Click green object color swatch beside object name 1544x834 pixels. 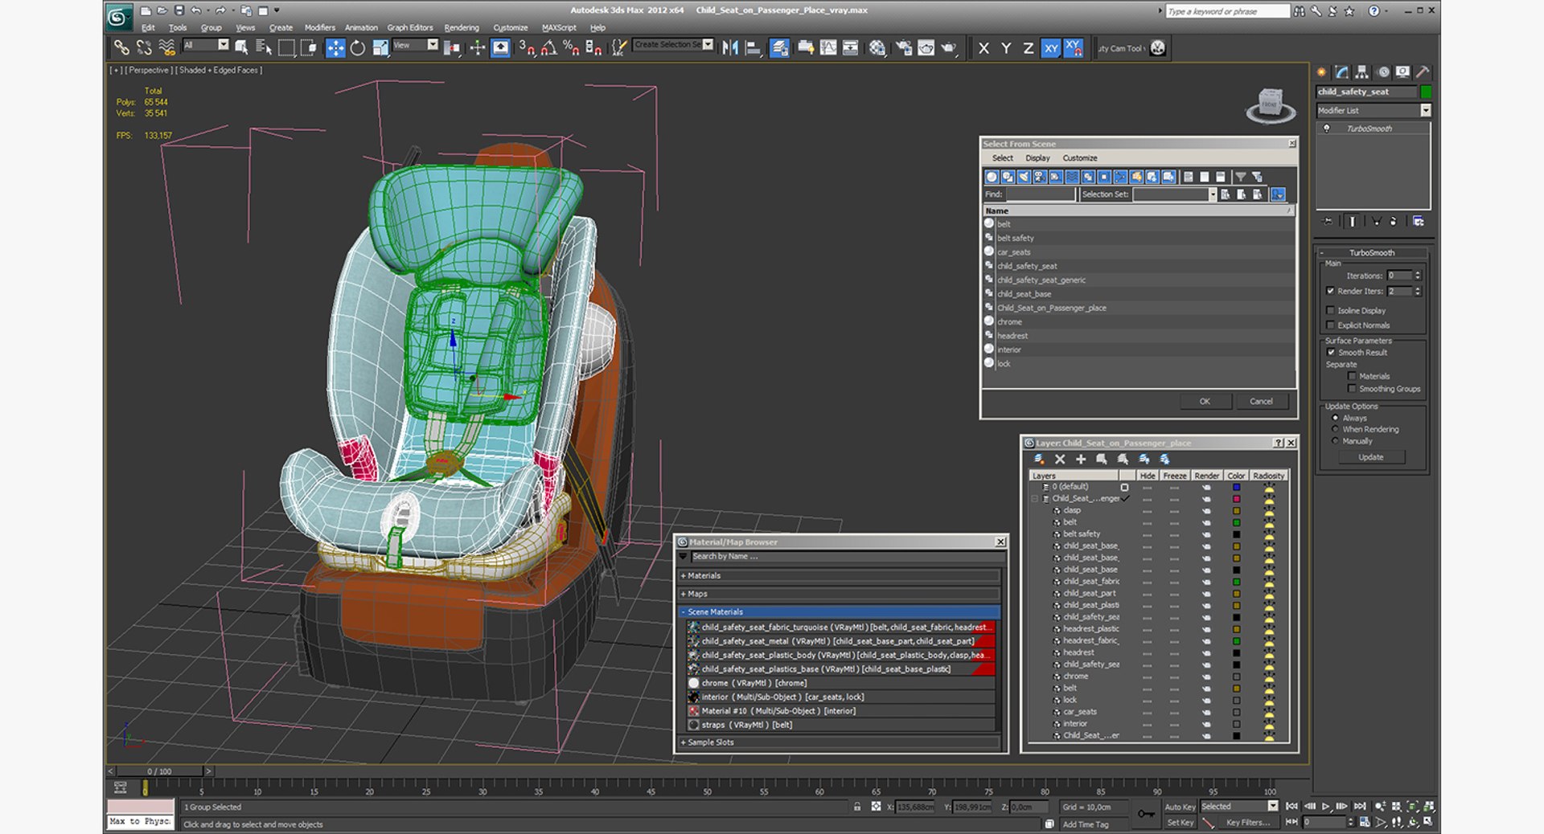click(1426, 92)
